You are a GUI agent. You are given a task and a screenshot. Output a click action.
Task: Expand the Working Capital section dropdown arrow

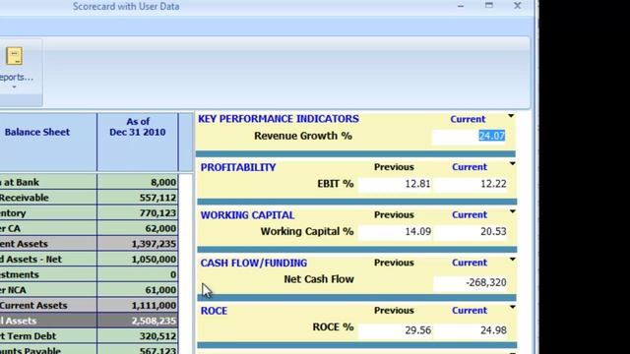(x=512, y=211)
